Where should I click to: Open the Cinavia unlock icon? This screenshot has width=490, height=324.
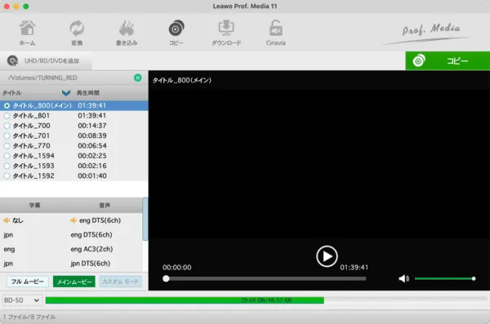(276, 33)
